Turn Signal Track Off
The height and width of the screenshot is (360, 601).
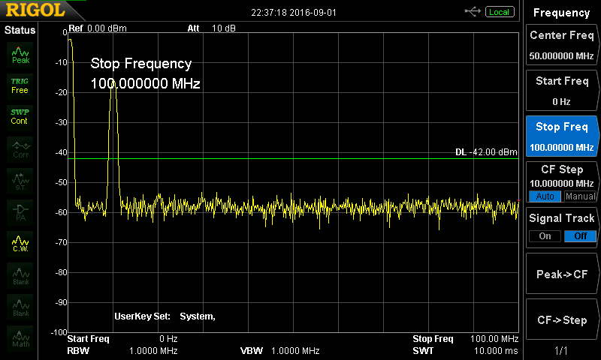[580, 236]
